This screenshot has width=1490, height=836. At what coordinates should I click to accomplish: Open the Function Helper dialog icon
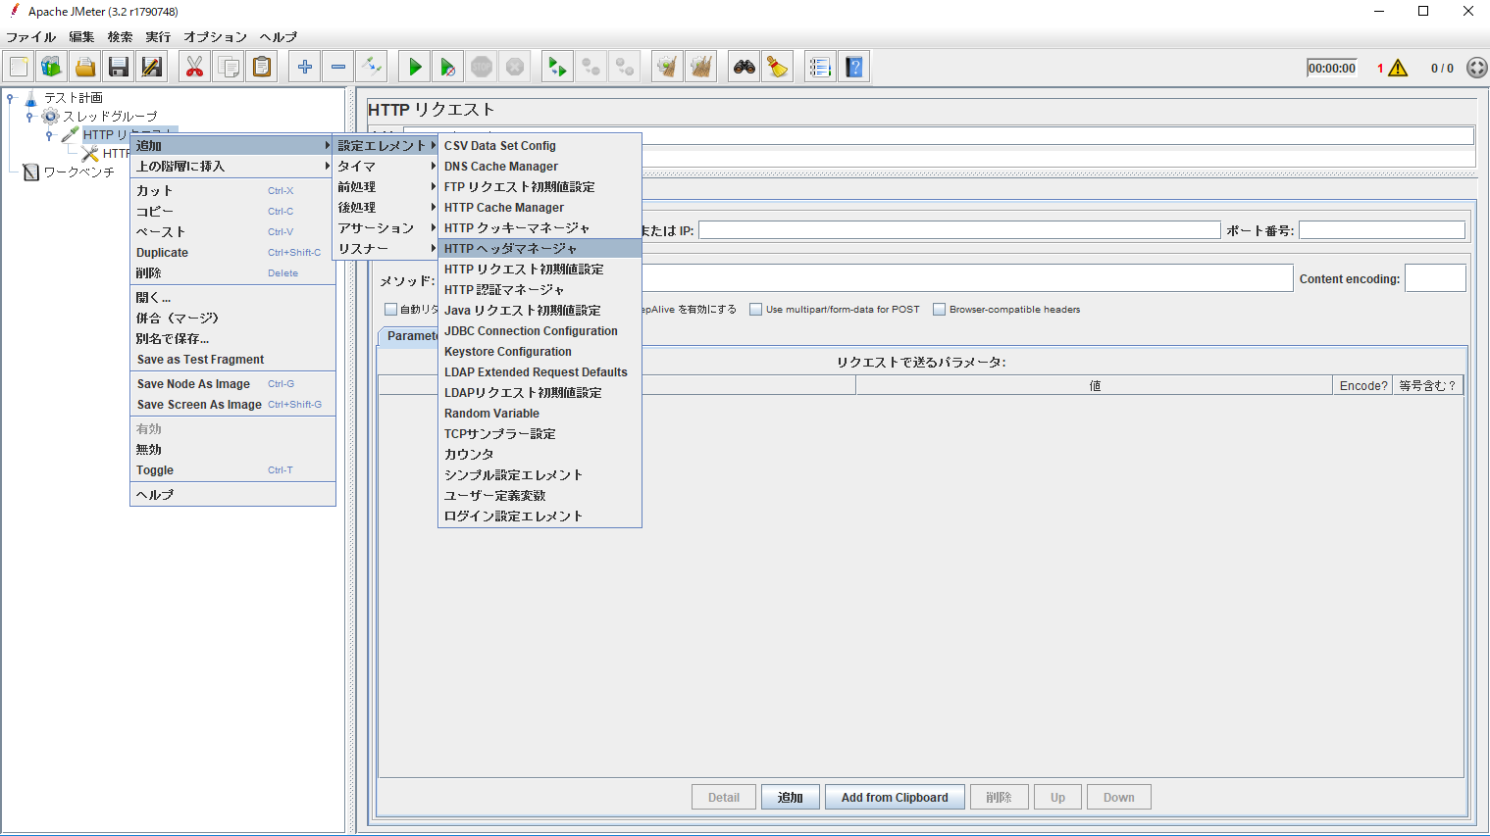820,66
